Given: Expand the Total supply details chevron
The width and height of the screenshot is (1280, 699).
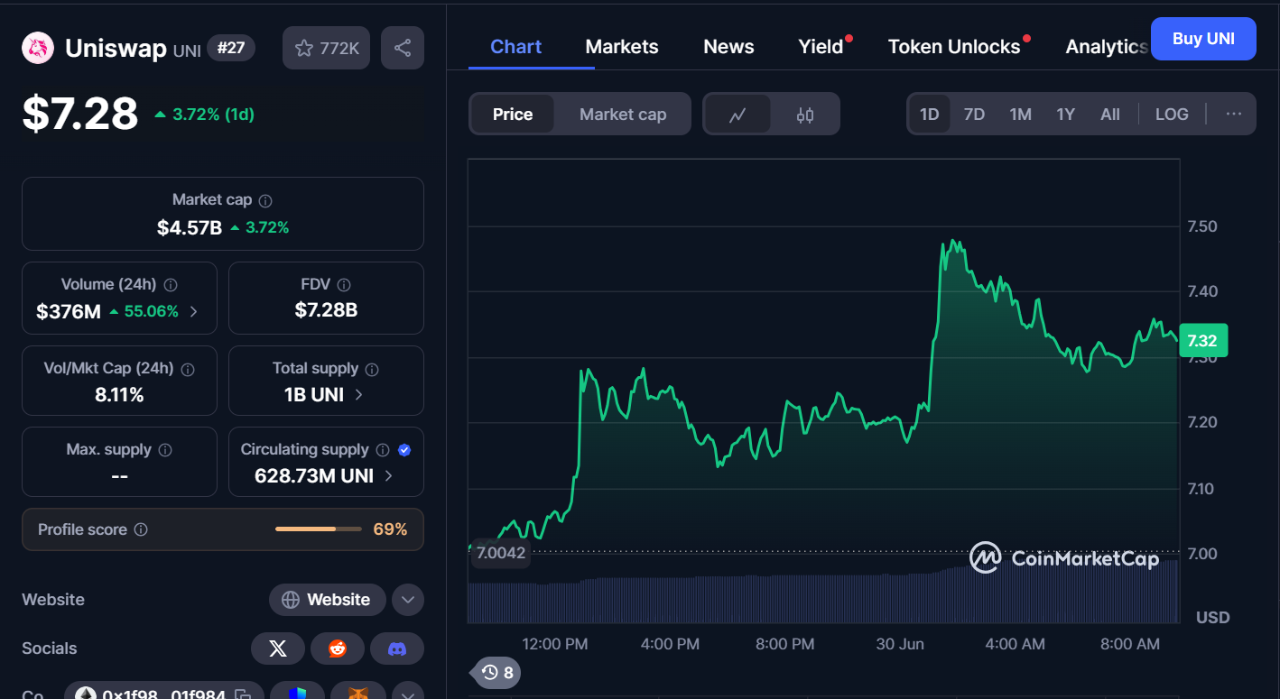Looking at the screenshot, I should click(358, 395).
